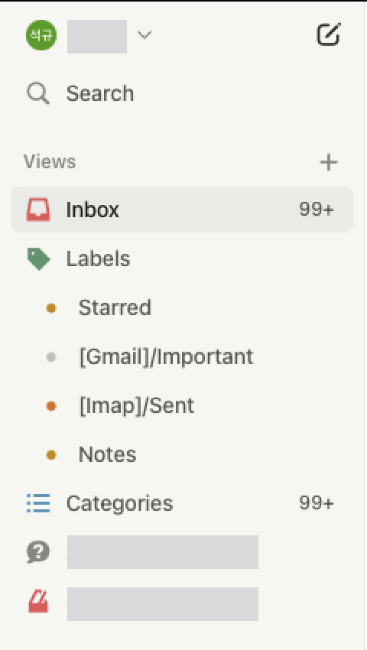Select the [Gmail]/Important label
367x650 pixels.
(x=166, y=357)
